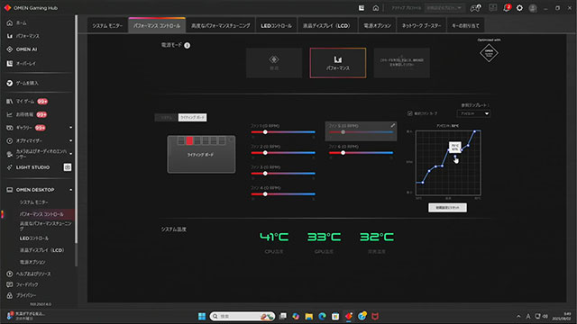Open System Monitor in the sidebar submenu
The height and width of the screenshot is (324, 577).
[x=34, y=202]
